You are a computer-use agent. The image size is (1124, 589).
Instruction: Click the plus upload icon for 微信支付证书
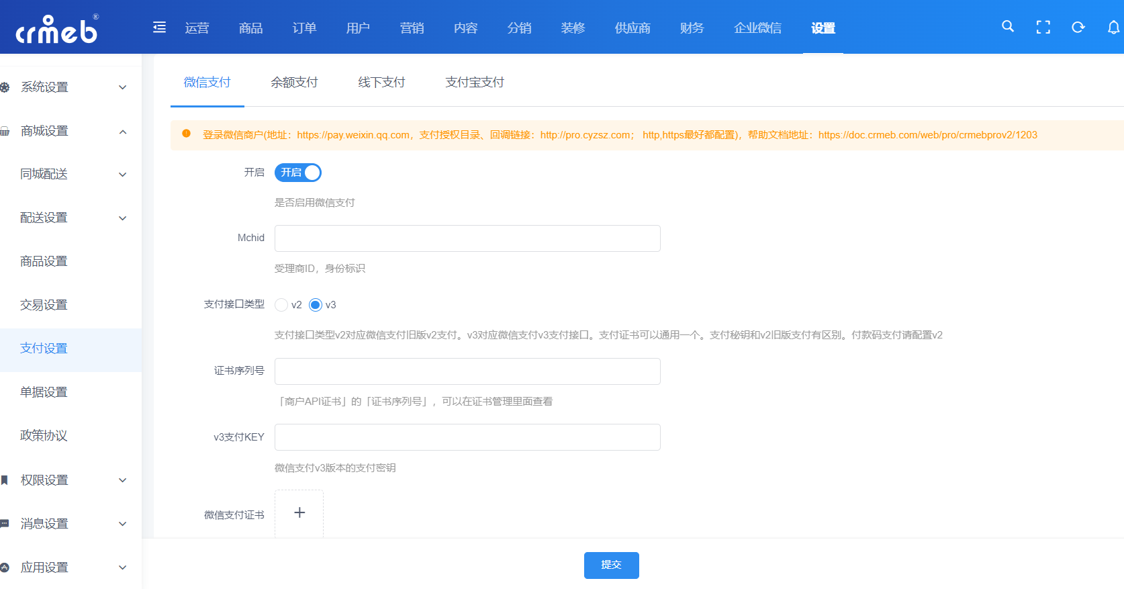[x=299, y=512]
